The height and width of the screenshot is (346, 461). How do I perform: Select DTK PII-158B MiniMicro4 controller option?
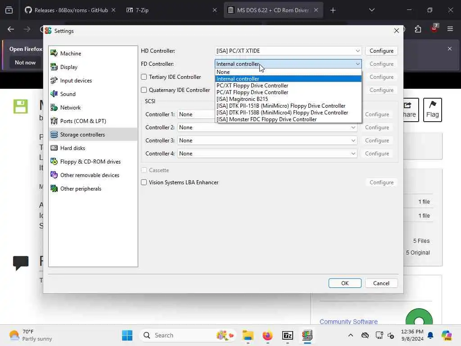[x=288, y=113]
